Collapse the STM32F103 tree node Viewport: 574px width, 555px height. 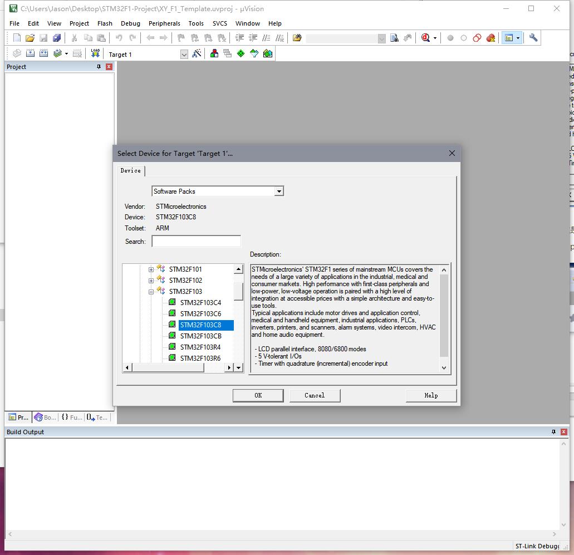click(x=151, y=292)
